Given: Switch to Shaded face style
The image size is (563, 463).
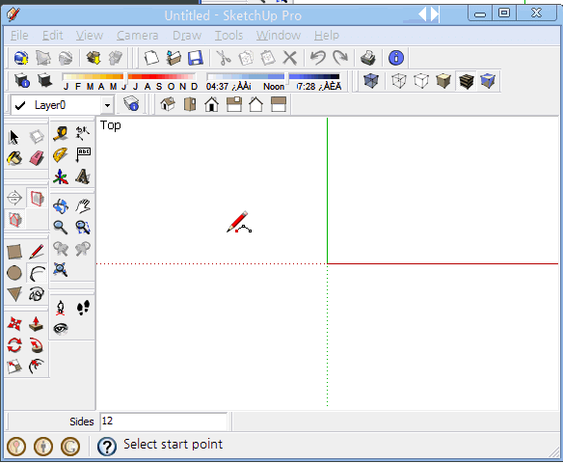Looking at the screenshot, I should [443, 81].
